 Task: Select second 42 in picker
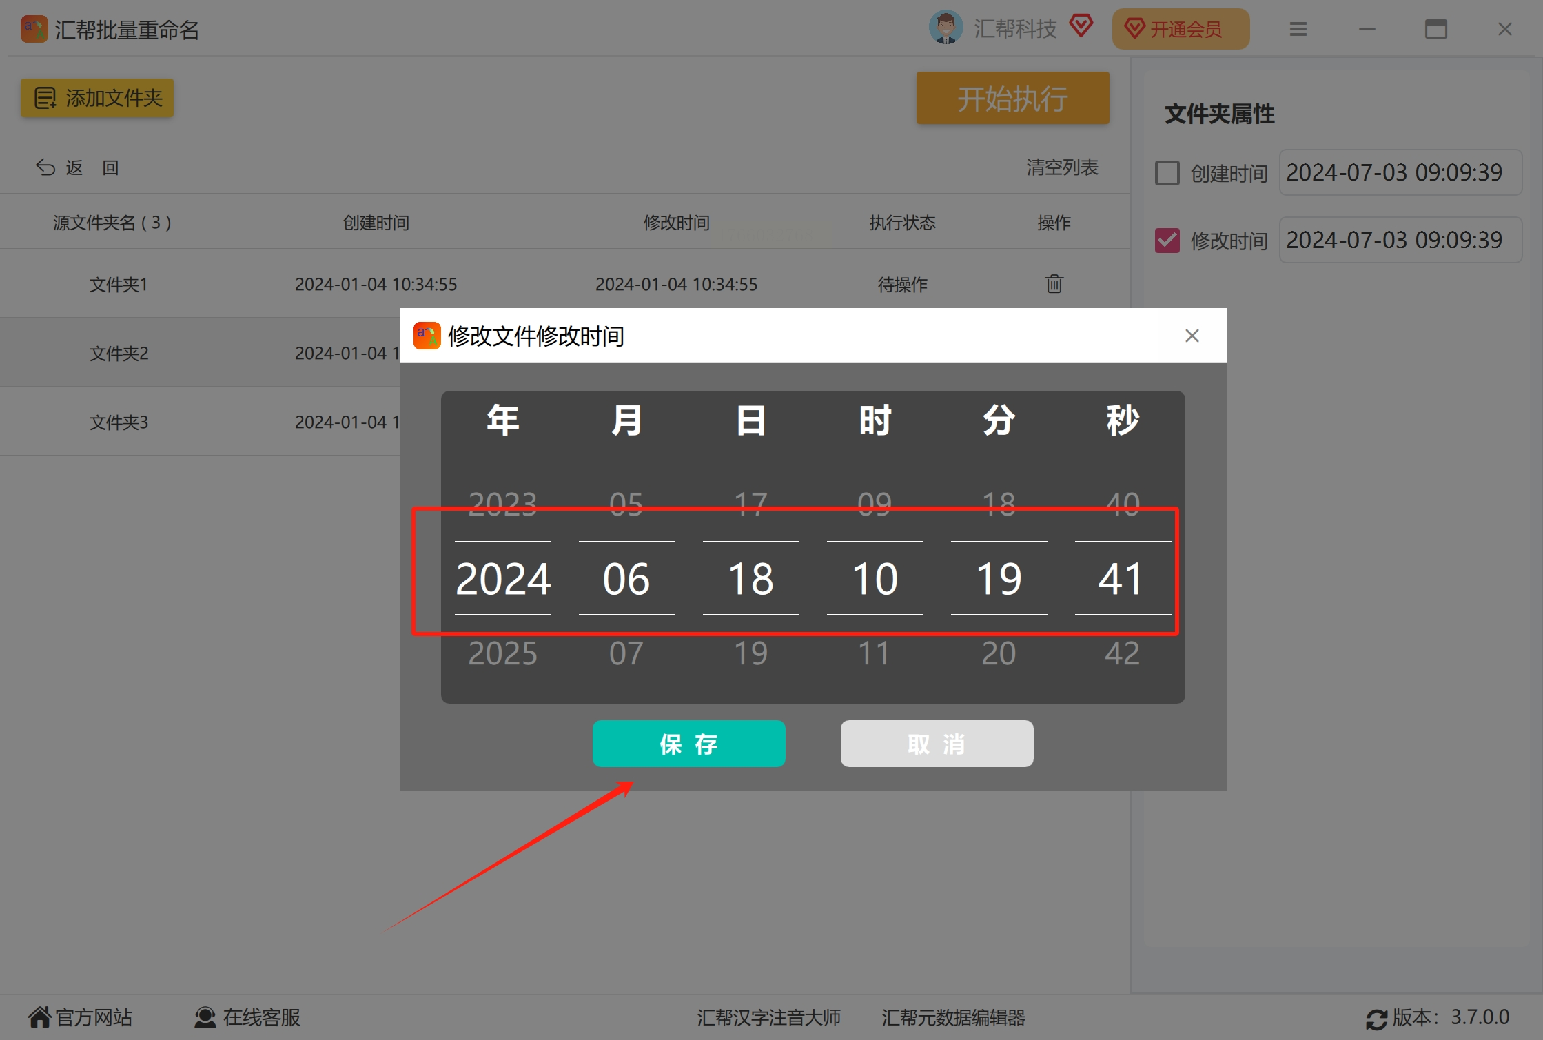[x=1122, y=653]
